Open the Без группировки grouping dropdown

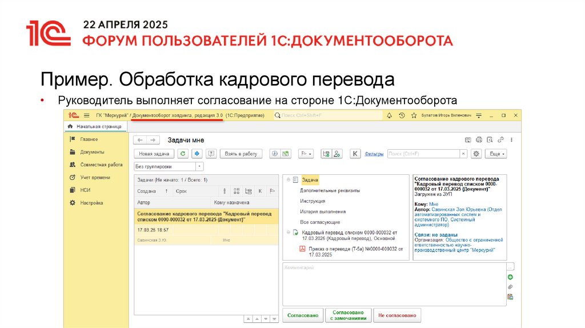coord(199,166)
